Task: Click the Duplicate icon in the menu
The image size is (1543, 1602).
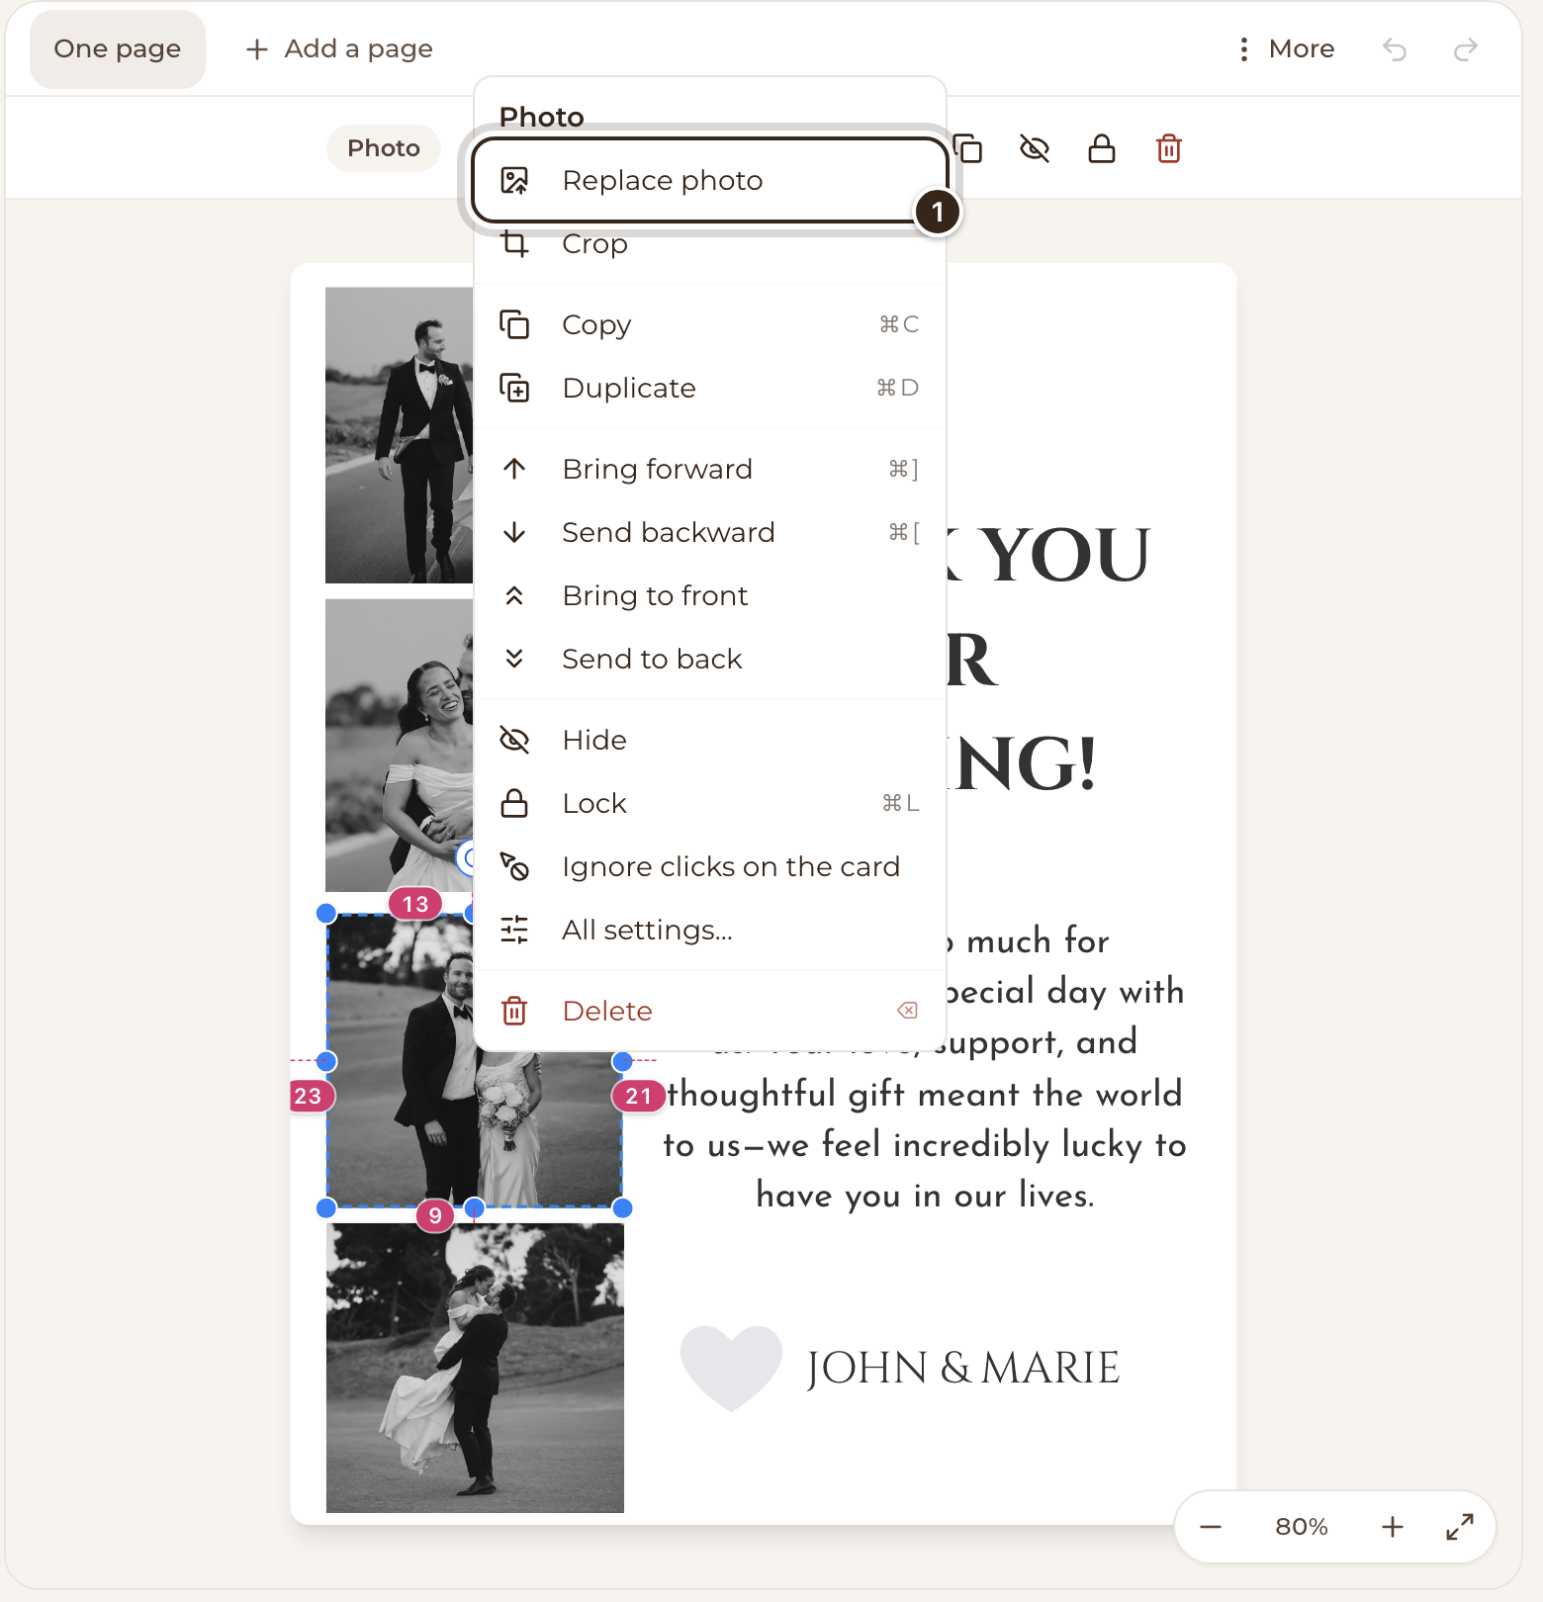Action: coord(514,388)
